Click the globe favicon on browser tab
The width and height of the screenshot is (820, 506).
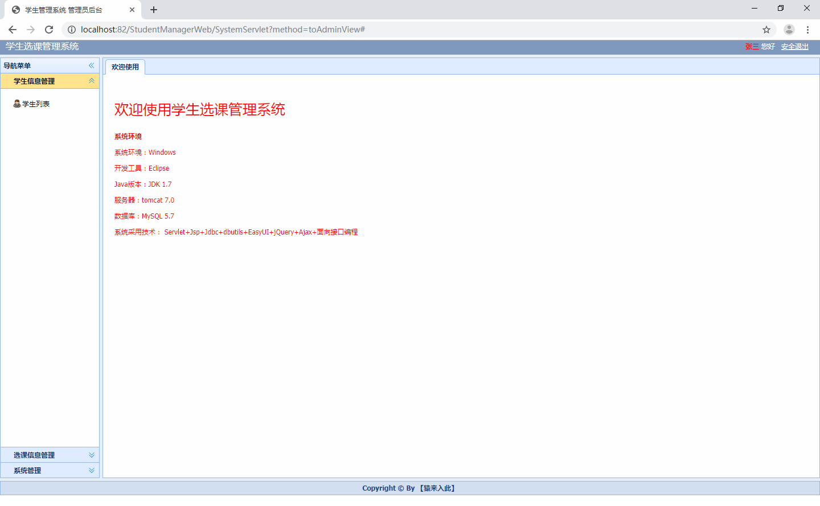pos(16,10)
